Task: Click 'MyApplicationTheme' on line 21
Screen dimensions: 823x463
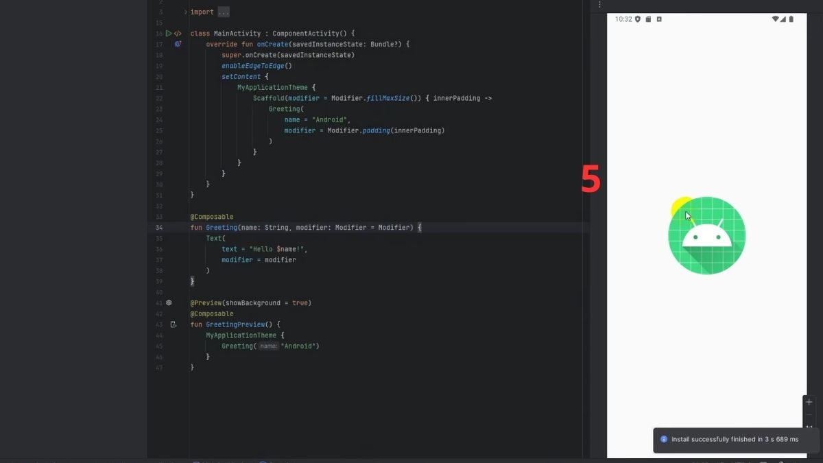Action: coord(272,87)
